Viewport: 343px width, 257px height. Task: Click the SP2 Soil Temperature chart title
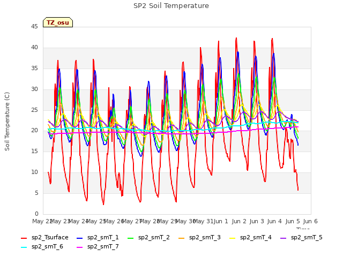(171, 6)
